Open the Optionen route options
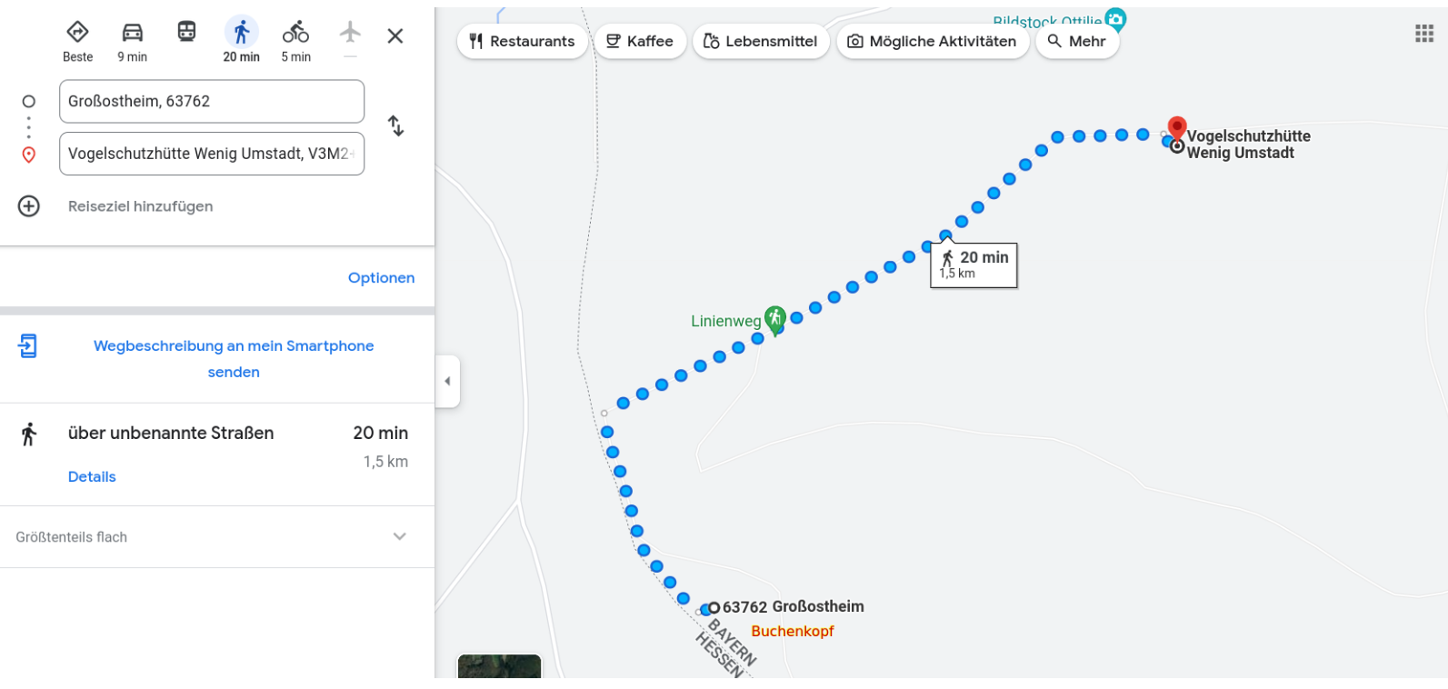 pos(381,278)
